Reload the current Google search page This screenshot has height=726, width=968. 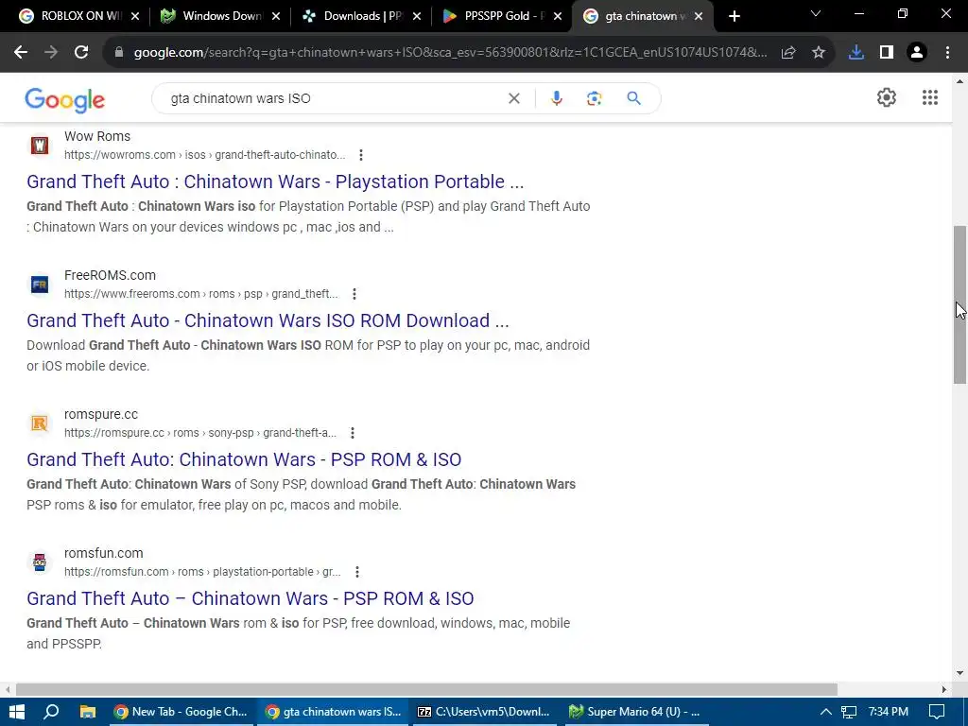click(x=81, y=53)
